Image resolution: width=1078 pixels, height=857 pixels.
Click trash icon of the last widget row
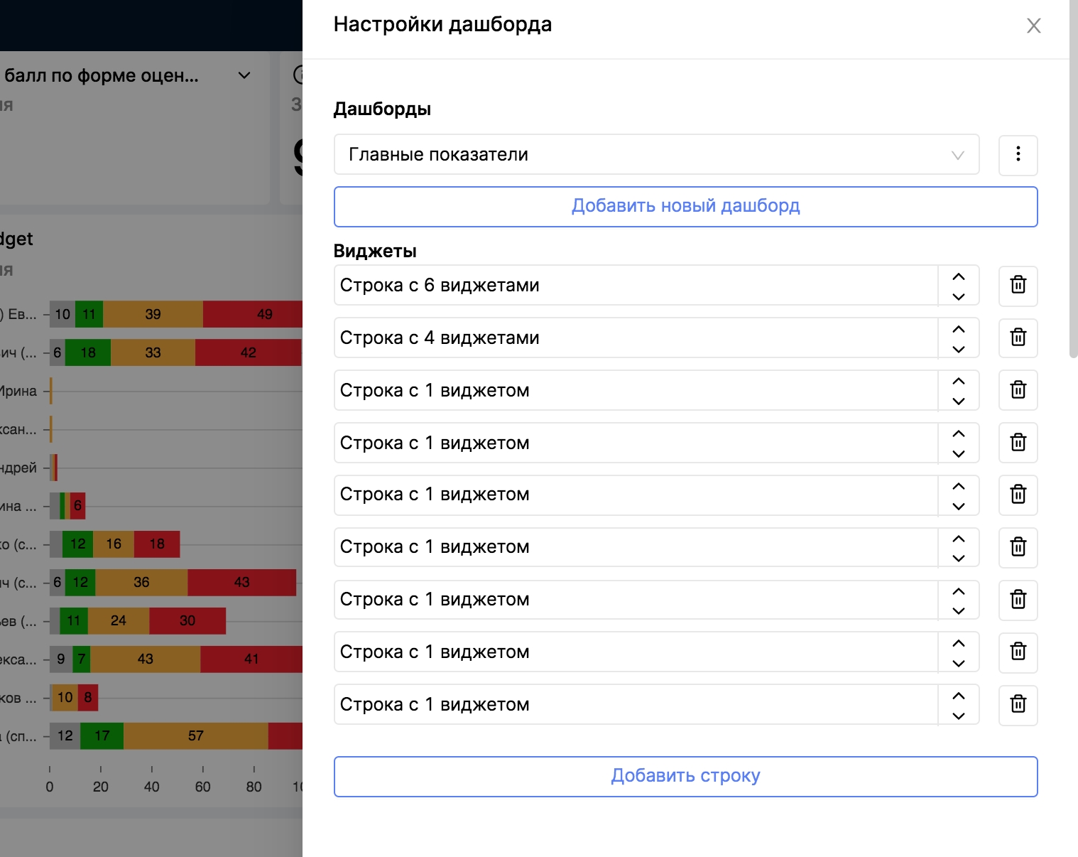click(x=1018, y=704)
